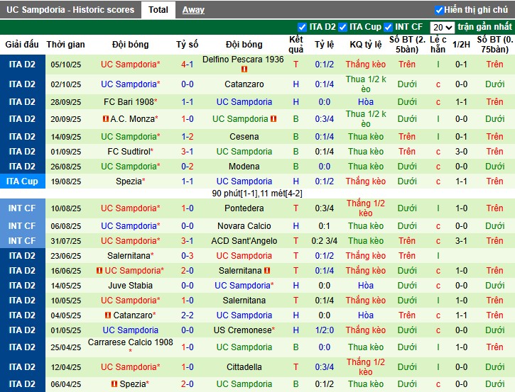The width and height of the screenshot is (515, 392).
Task: Open the 4-1 score against Delfino Pescara
Action: pyautogui.click(x=188, y=65)
